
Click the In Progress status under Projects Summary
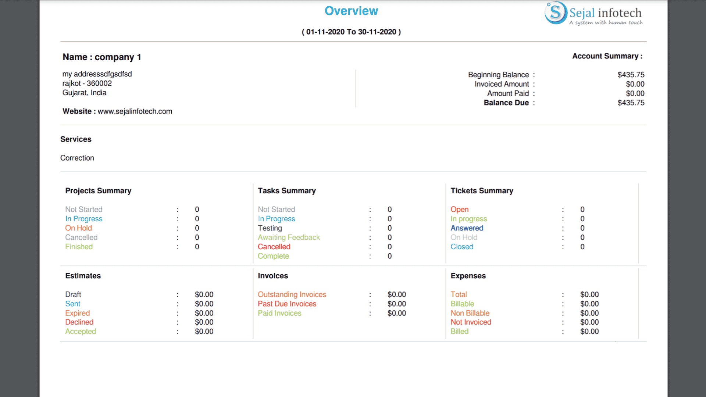pos(84,218)
